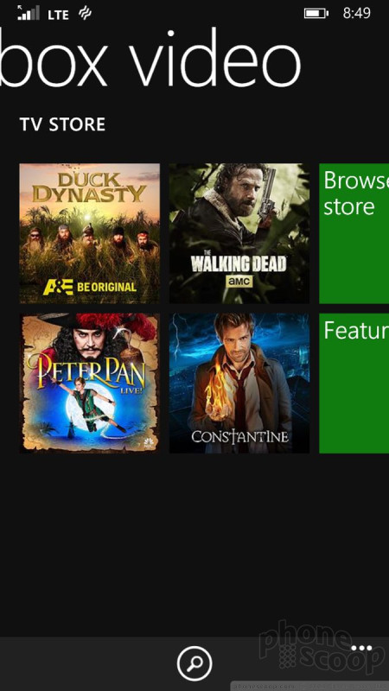
Task: Select the Peter Pan Live tile
Action: pos(90,383)
